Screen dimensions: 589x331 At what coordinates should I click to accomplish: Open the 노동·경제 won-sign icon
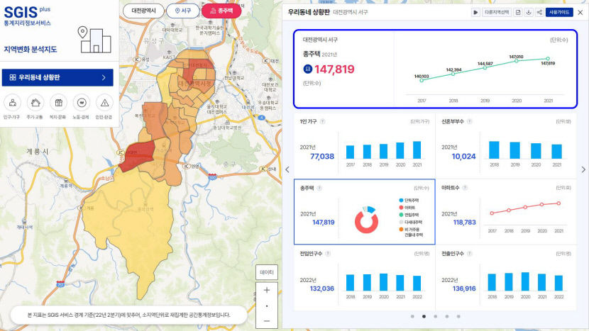pos(82,103)
